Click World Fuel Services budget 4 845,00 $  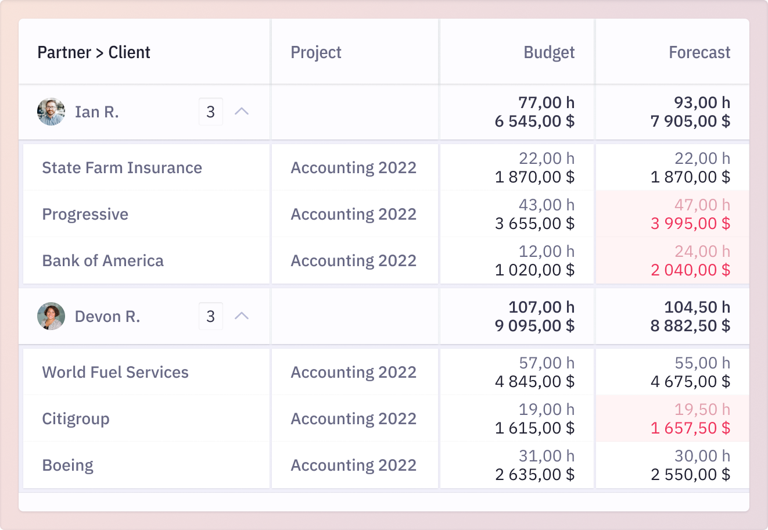click(x=534, y=382)
